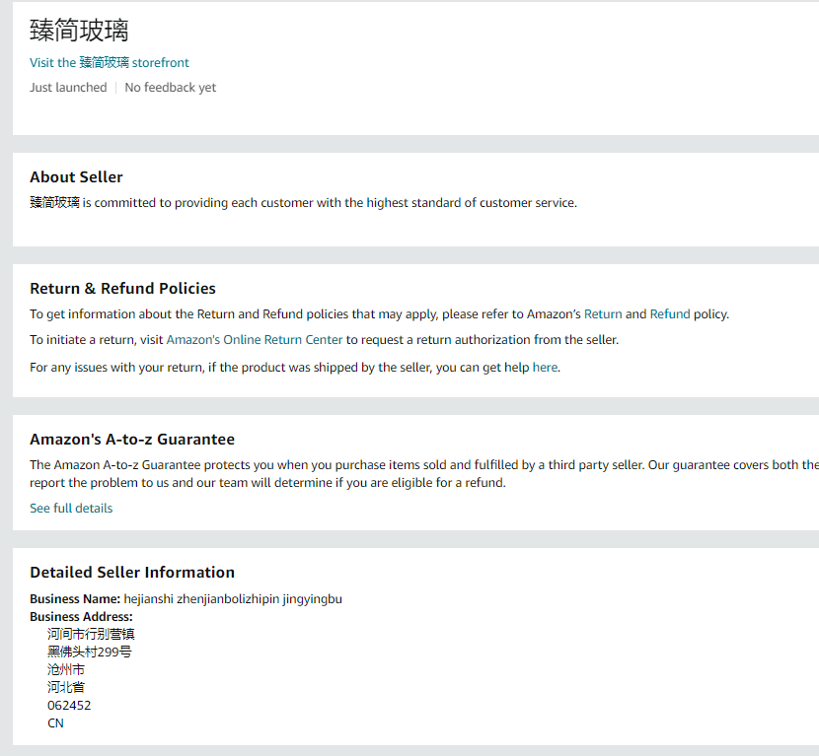This screenshot has width=819, height=756.
Task: Click the 'here' return help link
Action: click(x=545, y=368)
